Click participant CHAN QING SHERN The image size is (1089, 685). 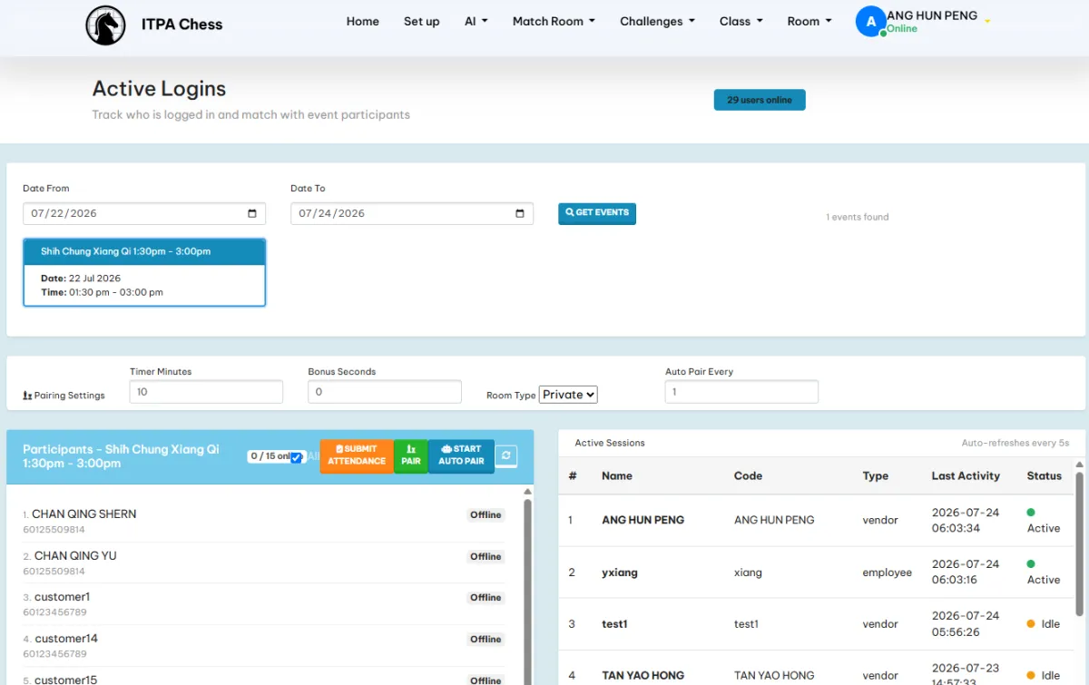[83, 514]
